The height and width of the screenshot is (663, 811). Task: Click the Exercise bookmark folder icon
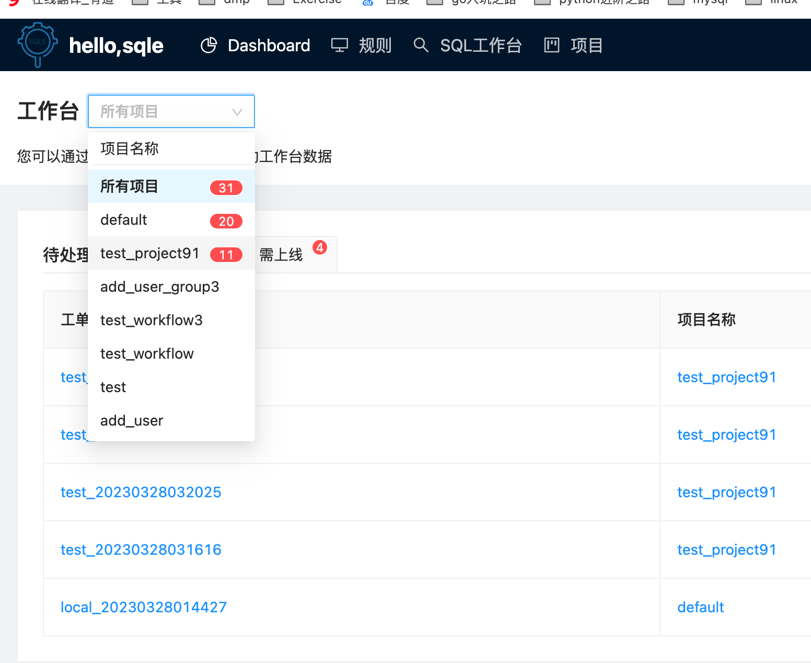coord(275,3)
